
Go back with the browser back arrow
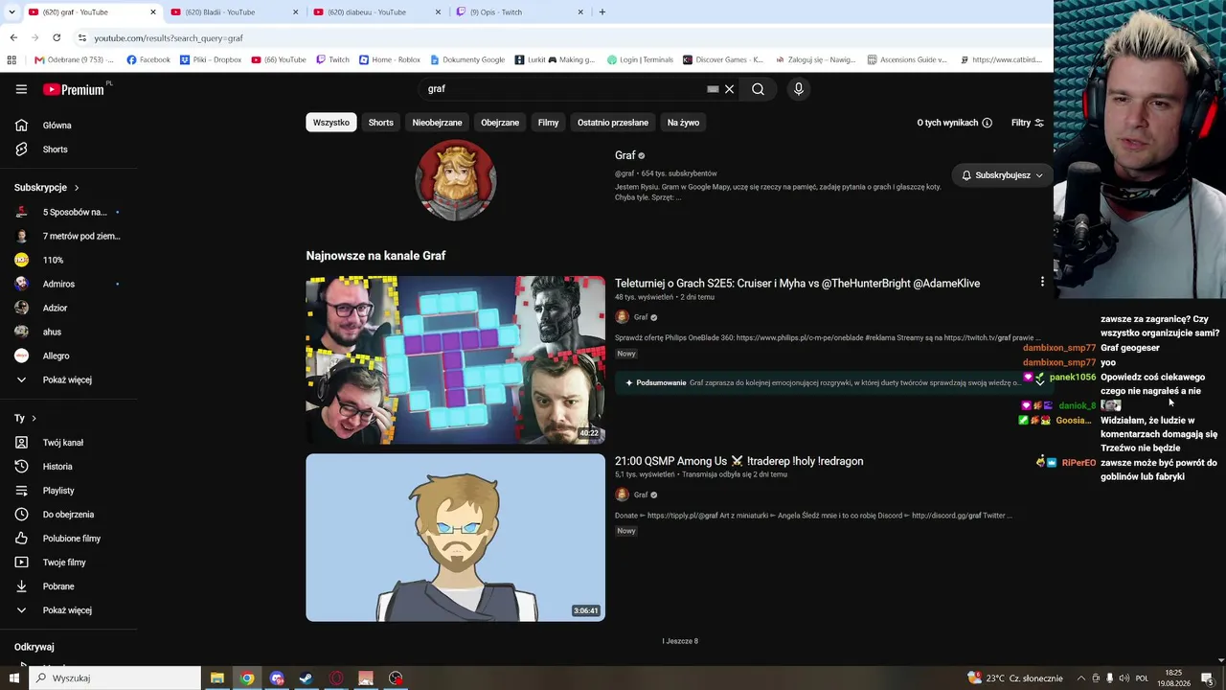point(13,37)
